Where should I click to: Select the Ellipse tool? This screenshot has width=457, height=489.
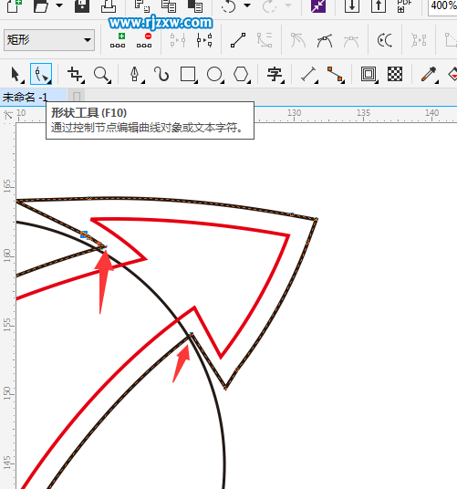point(215,74)
